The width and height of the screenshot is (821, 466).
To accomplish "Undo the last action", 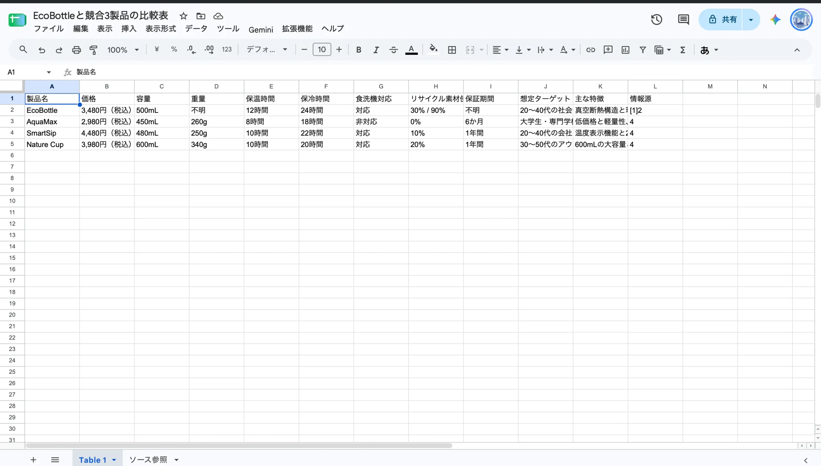I will pyautogui.click(x=42, y=50).
